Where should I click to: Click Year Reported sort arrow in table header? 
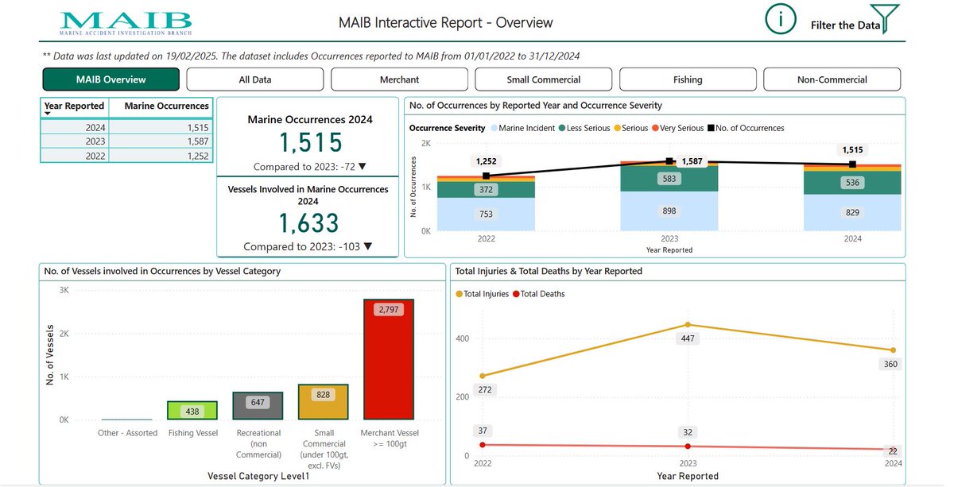[x=48, y=114]
